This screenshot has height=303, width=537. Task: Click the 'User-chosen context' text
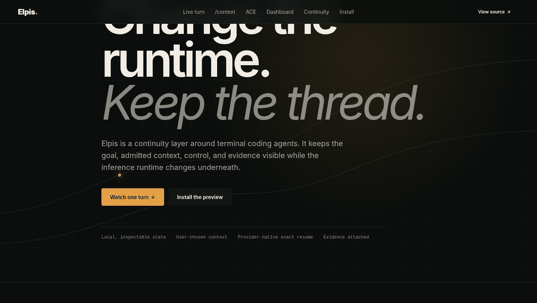coord(202,237)
